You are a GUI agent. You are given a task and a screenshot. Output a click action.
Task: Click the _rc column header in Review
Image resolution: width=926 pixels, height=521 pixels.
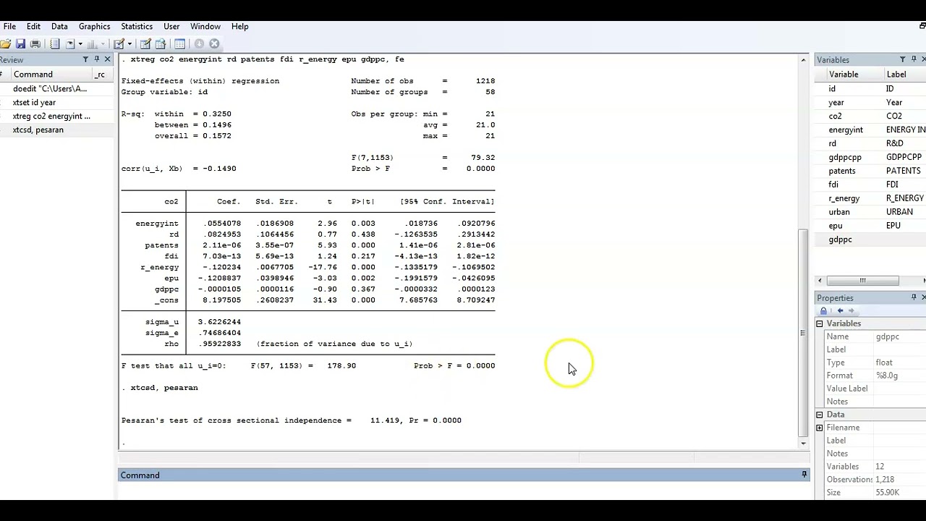click(x=101, y=74)
